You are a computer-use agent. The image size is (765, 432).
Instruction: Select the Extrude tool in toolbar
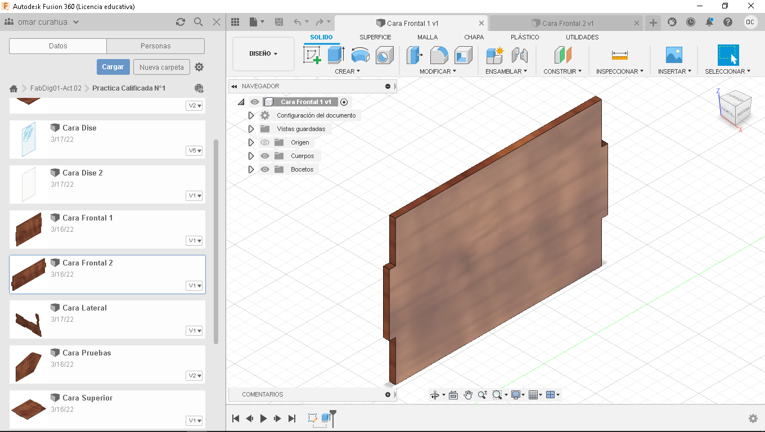(x=336, y=55)
